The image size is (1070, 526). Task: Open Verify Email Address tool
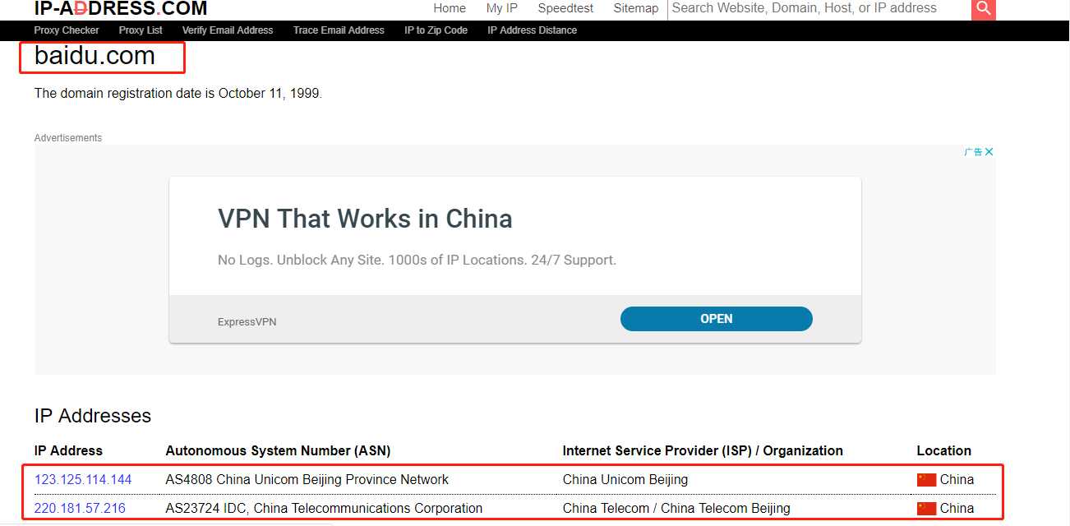[x=228, y=30]
